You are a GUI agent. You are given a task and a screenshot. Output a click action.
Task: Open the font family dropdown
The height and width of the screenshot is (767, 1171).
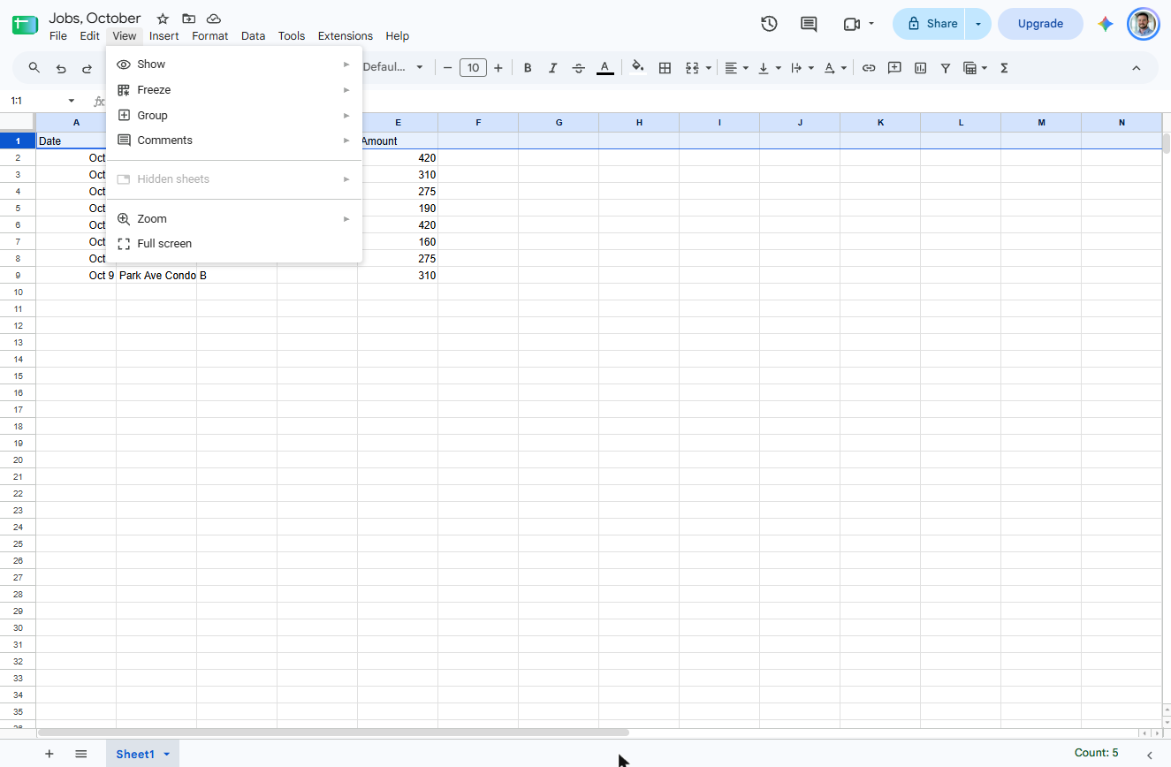(x=393, y=68)
